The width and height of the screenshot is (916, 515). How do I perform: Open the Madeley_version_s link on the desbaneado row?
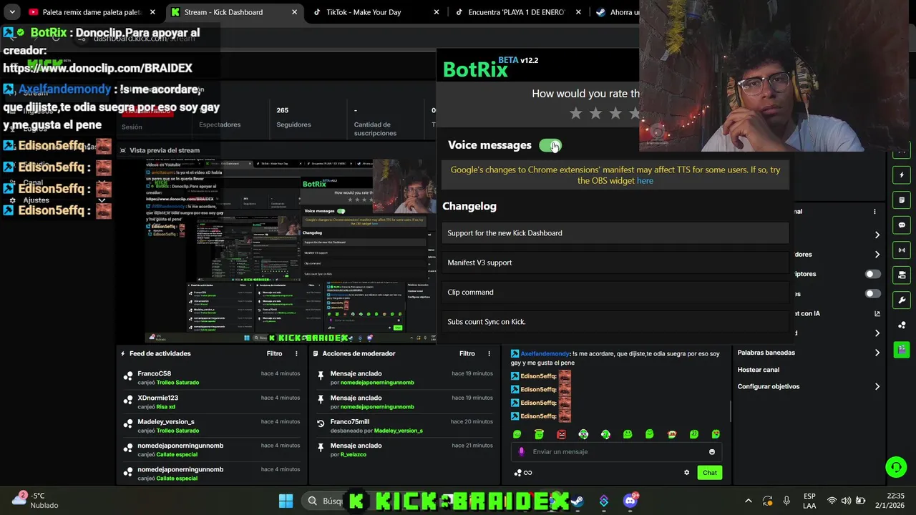[398, 431]
